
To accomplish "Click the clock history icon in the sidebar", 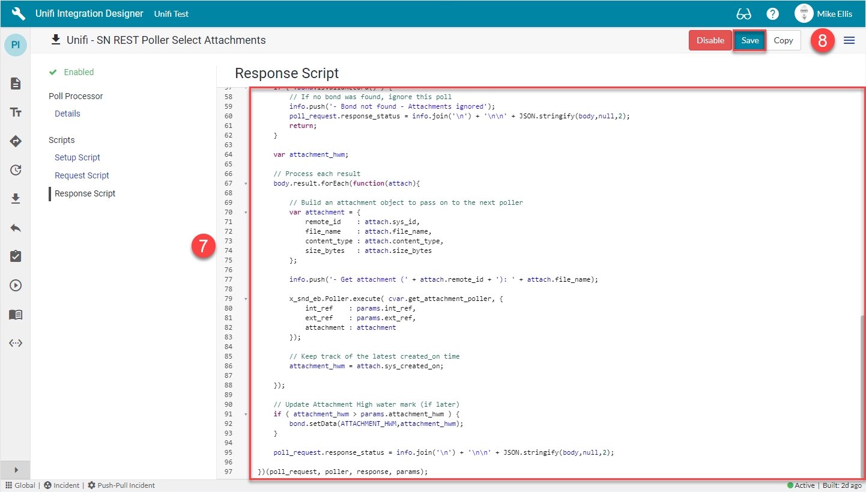I will (16, 170).
